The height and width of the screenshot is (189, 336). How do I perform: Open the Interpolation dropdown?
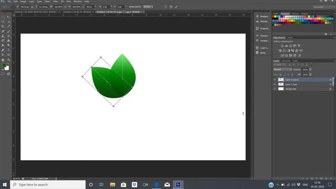(x=148, y=7)
